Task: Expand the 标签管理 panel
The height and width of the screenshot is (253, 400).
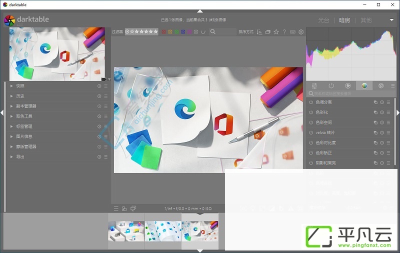Action: tap(11, 126)
